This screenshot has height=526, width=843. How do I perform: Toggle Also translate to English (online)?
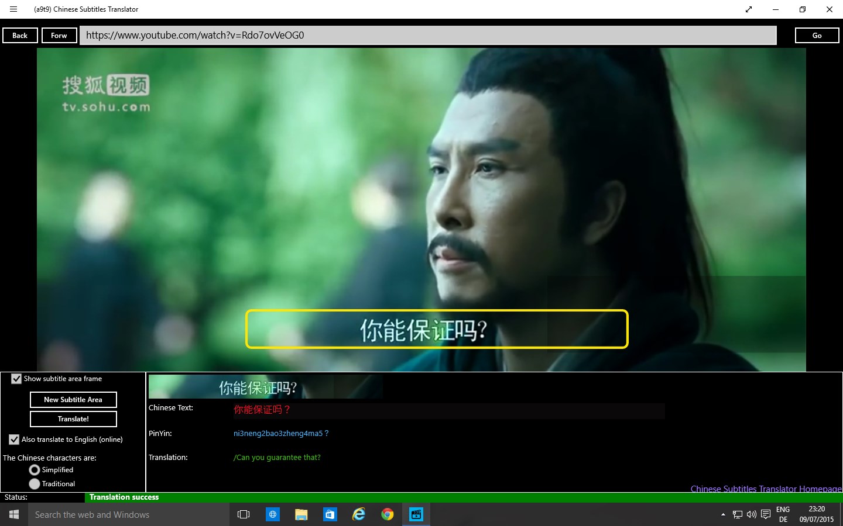point(14,440)
